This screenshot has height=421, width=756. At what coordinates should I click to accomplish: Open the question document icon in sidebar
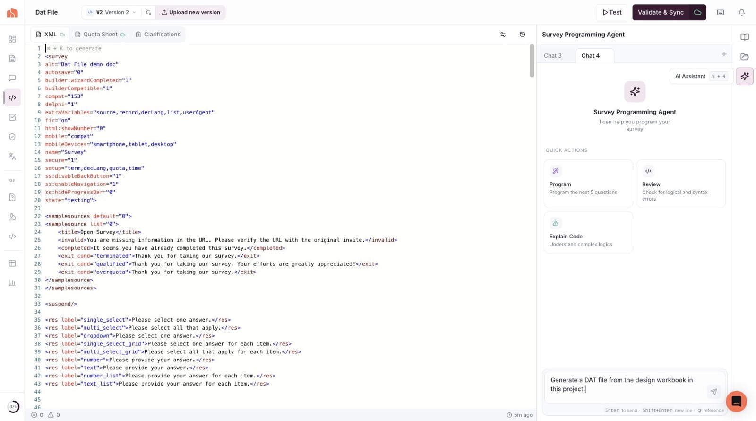click(12, 197)
